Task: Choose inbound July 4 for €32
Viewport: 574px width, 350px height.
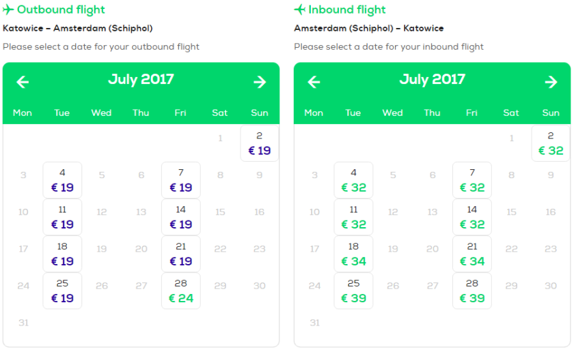Action: [x=353, y=180]
